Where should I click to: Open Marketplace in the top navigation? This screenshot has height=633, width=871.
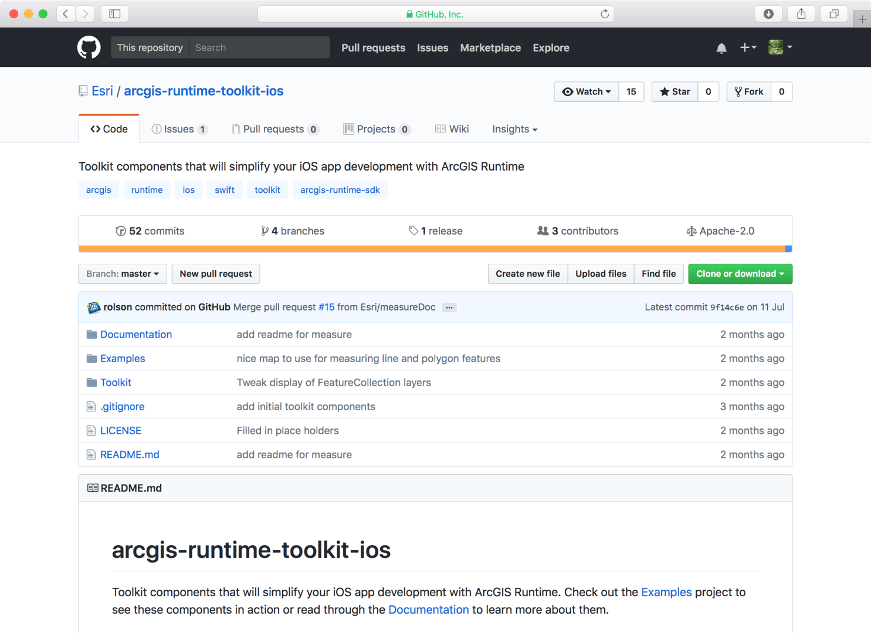click(x=490, y=48)
